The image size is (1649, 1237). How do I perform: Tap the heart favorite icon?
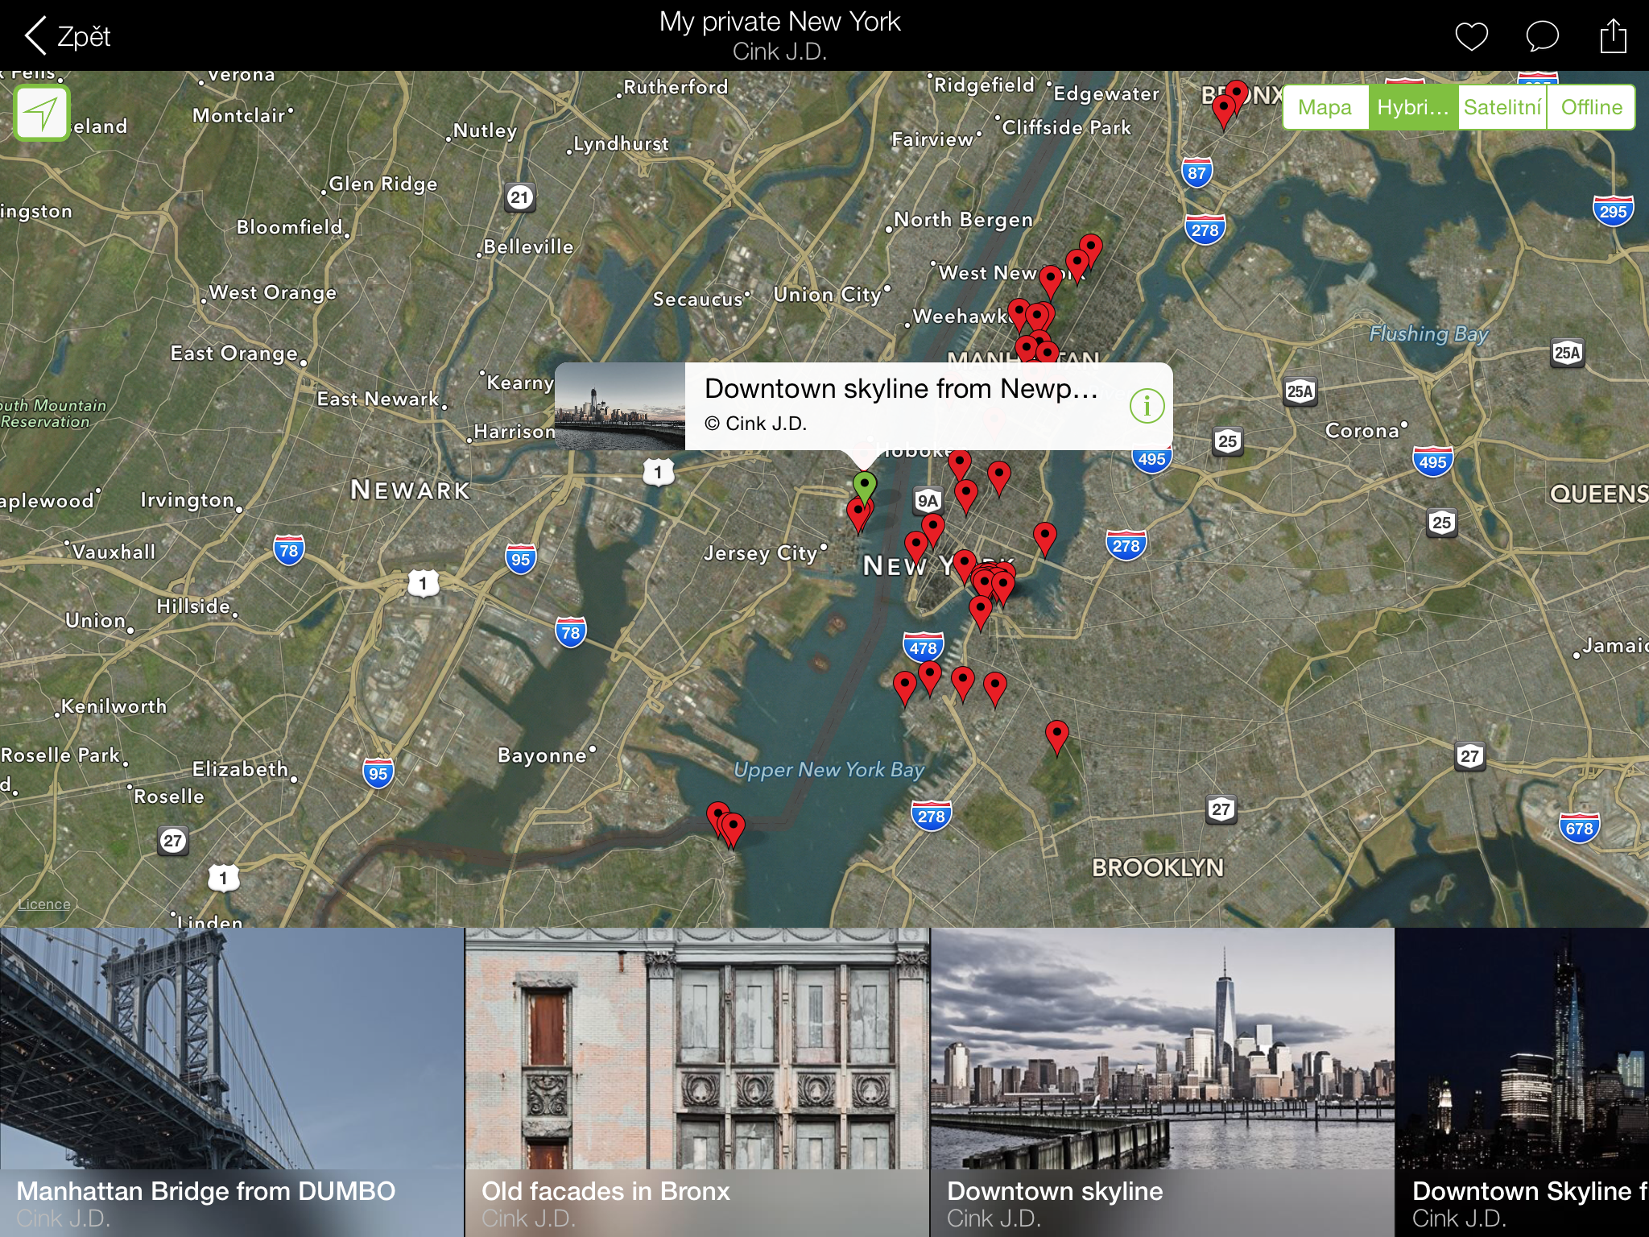(1471, 36)
